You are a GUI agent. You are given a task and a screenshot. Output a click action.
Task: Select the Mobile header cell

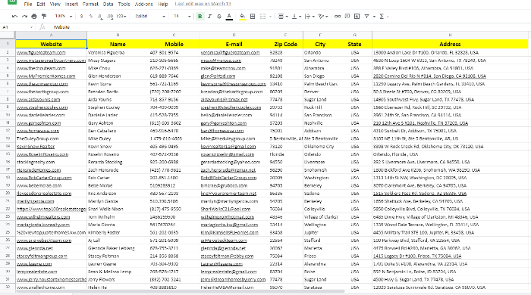point(174,44)
